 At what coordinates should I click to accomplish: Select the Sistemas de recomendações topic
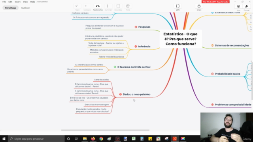232,45
